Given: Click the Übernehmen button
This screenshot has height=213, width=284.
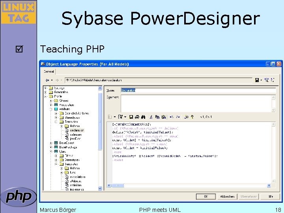Looking at the screenshot, I should coord(248,196).
